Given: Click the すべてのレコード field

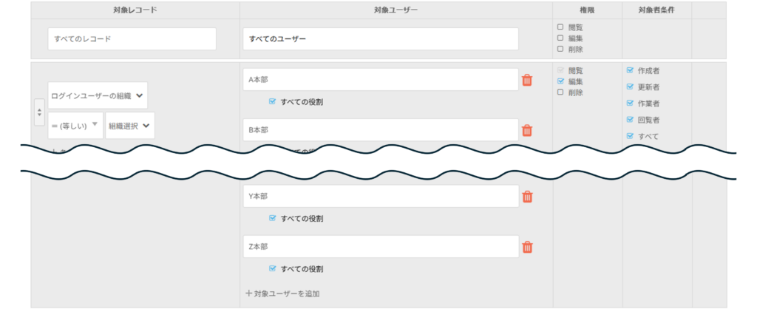Looking at the screenshot, I should click(x=132, y=39).
